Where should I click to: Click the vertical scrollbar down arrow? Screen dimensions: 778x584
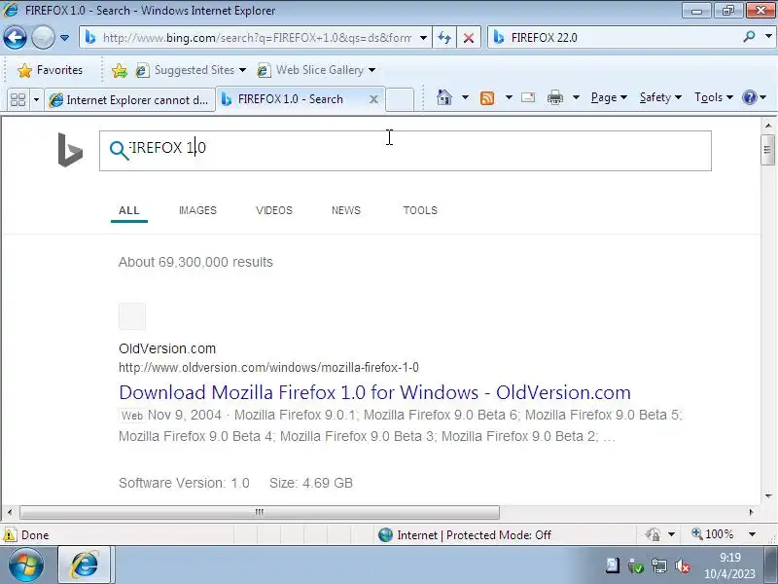768,495
